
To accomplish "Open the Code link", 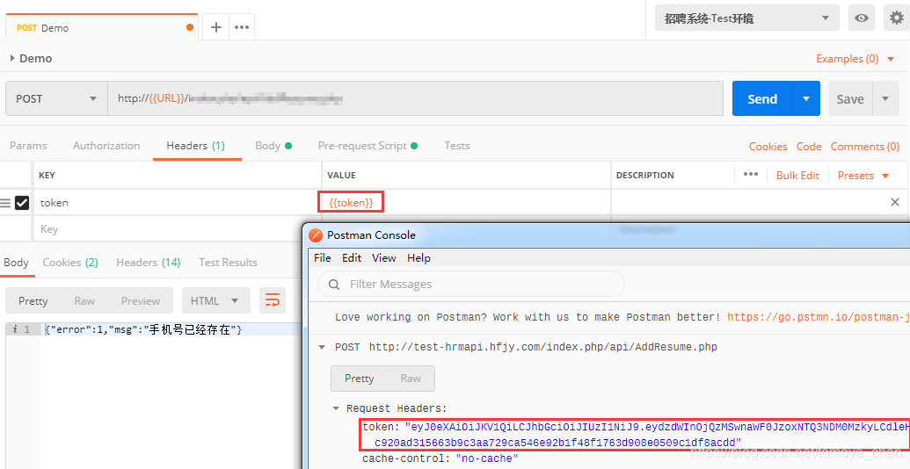I will click(808, 146).
